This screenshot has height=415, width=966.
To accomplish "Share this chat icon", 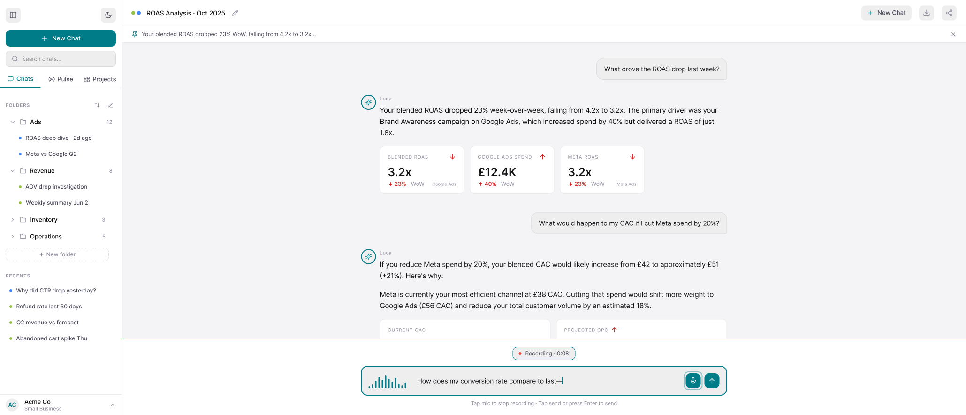I will pos(949,13).
